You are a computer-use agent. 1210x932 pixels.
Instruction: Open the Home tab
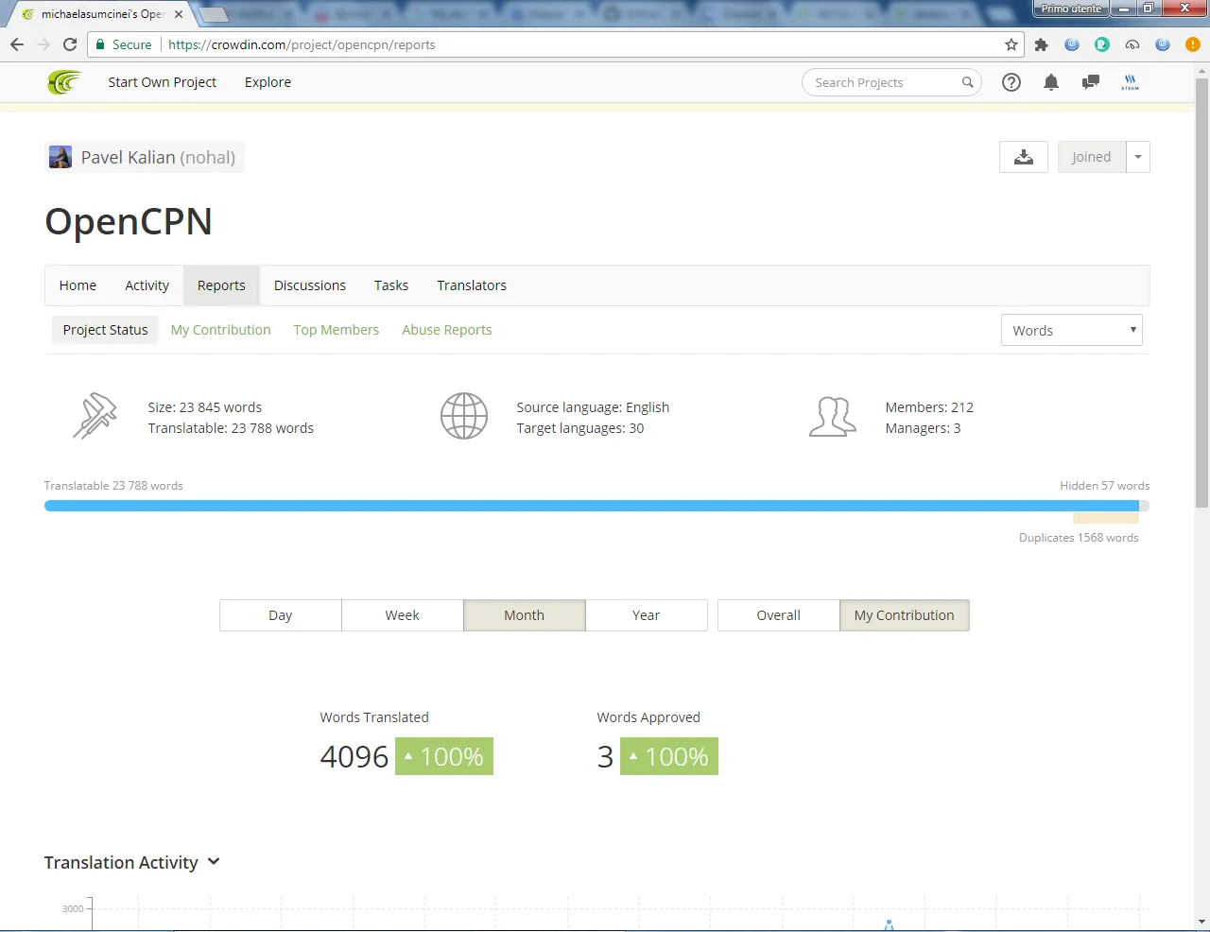78,285
